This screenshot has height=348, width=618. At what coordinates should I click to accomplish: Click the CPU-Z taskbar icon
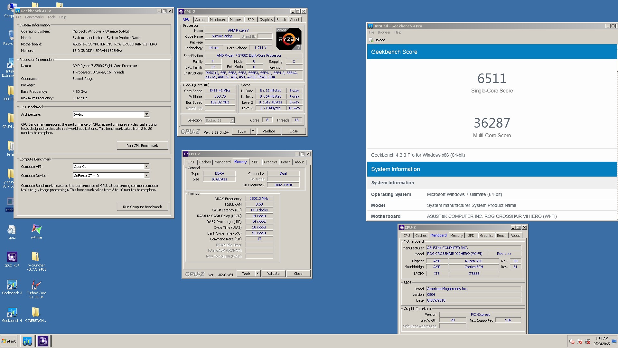pyautogui.click(x=42, y=341)
